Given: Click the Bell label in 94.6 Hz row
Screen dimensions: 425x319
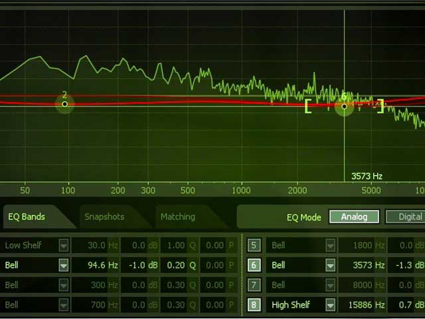Looking at the screenshot, I should [x=12, y=265].
